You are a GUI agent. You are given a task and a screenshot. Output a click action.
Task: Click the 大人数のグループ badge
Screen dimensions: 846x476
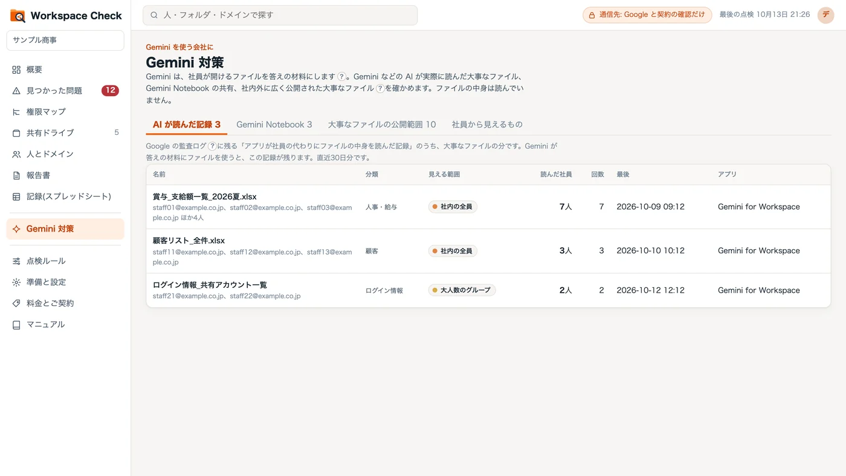(x=462, y=290)
